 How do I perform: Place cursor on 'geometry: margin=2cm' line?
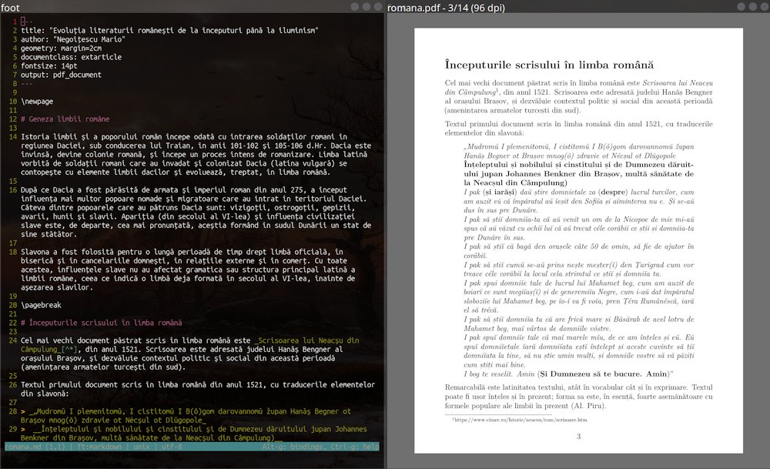coord(61,48)
